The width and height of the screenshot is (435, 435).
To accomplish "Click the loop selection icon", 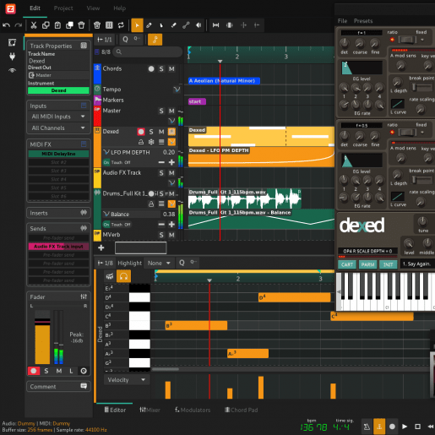I will [121, 25].
